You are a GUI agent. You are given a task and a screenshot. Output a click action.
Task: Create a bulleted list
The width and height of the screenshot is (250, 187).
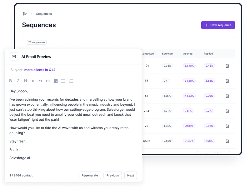[x=63, y=81]
